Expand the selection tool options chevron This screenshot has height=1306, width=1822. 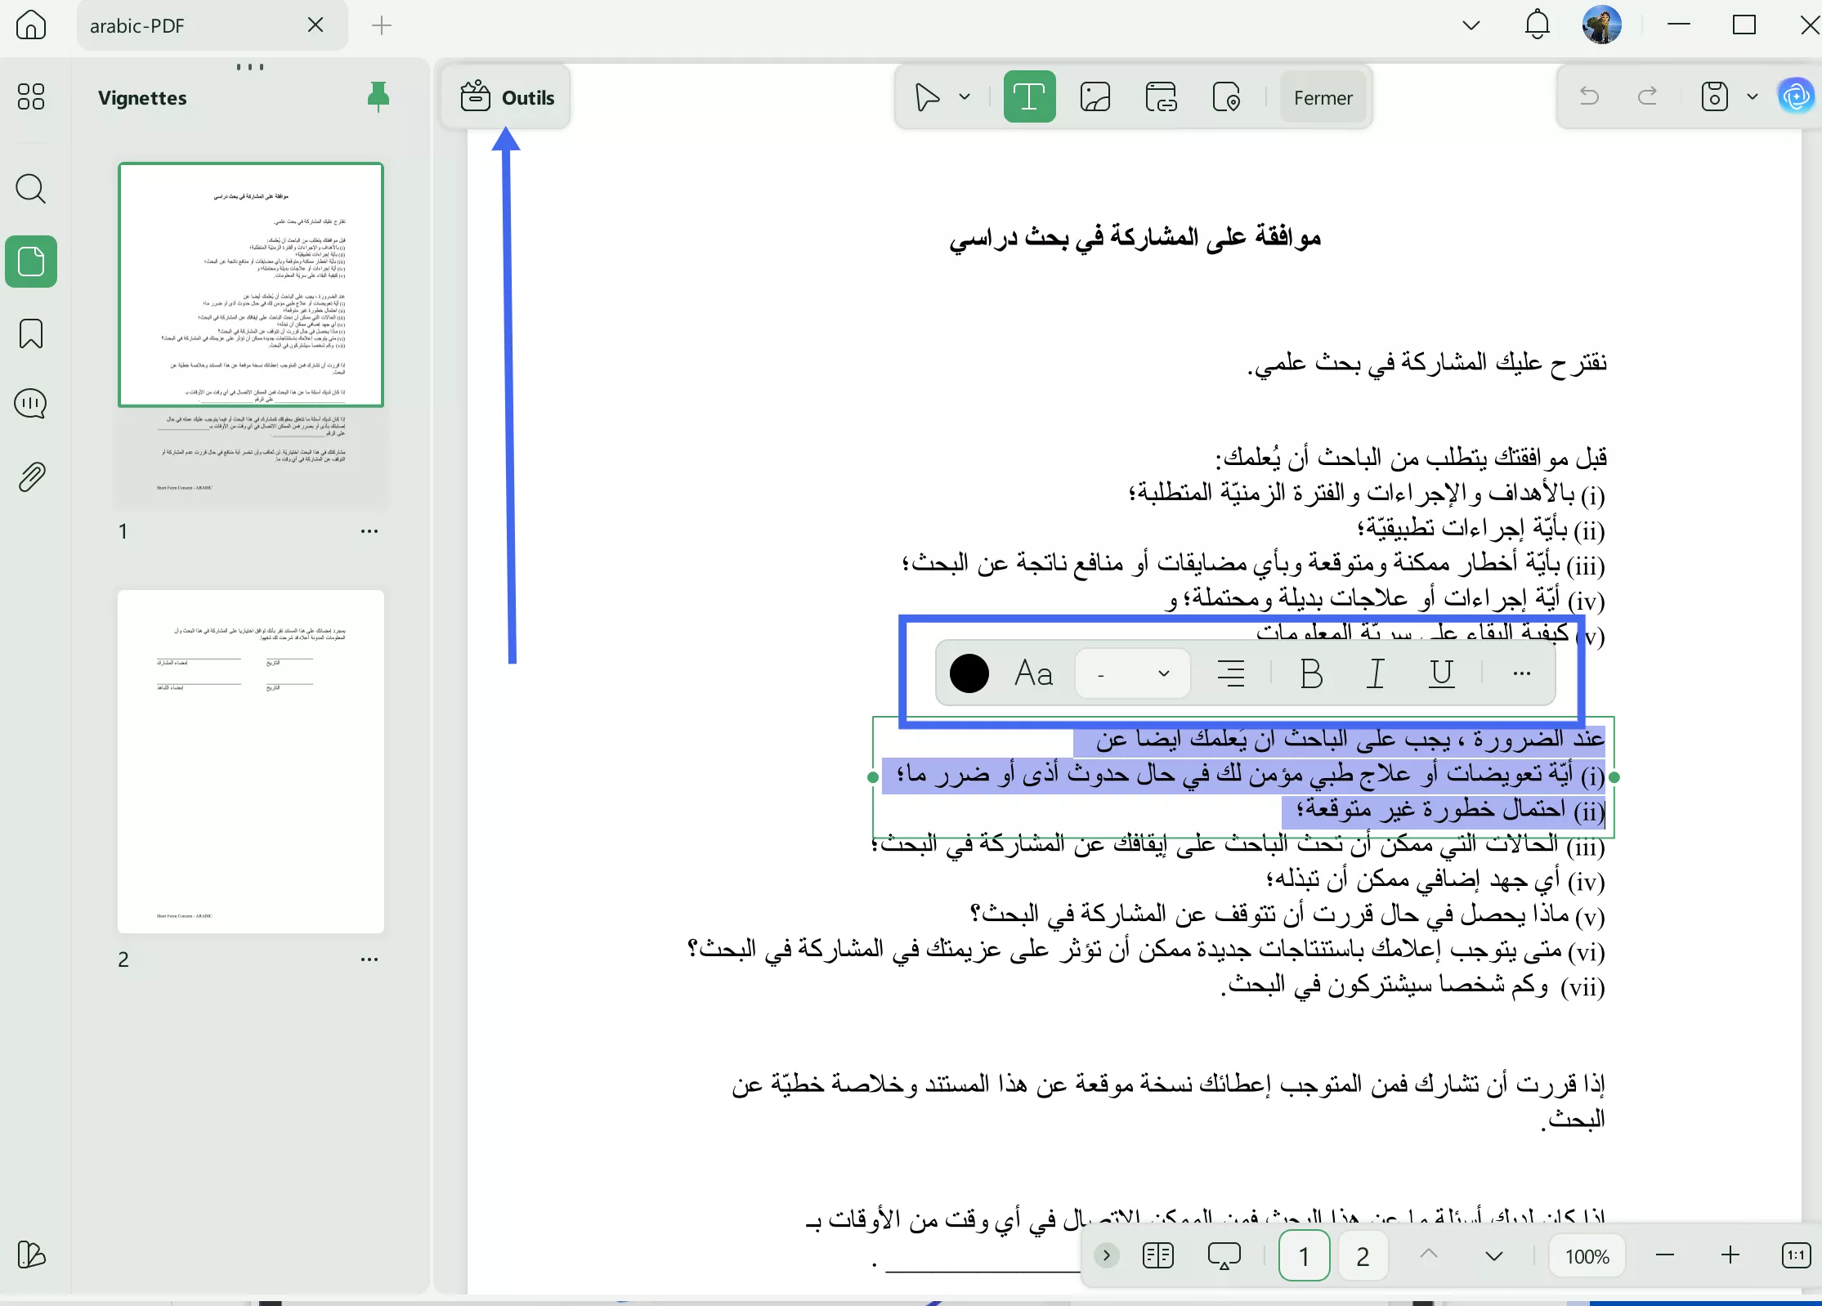(x=964, y=96)
